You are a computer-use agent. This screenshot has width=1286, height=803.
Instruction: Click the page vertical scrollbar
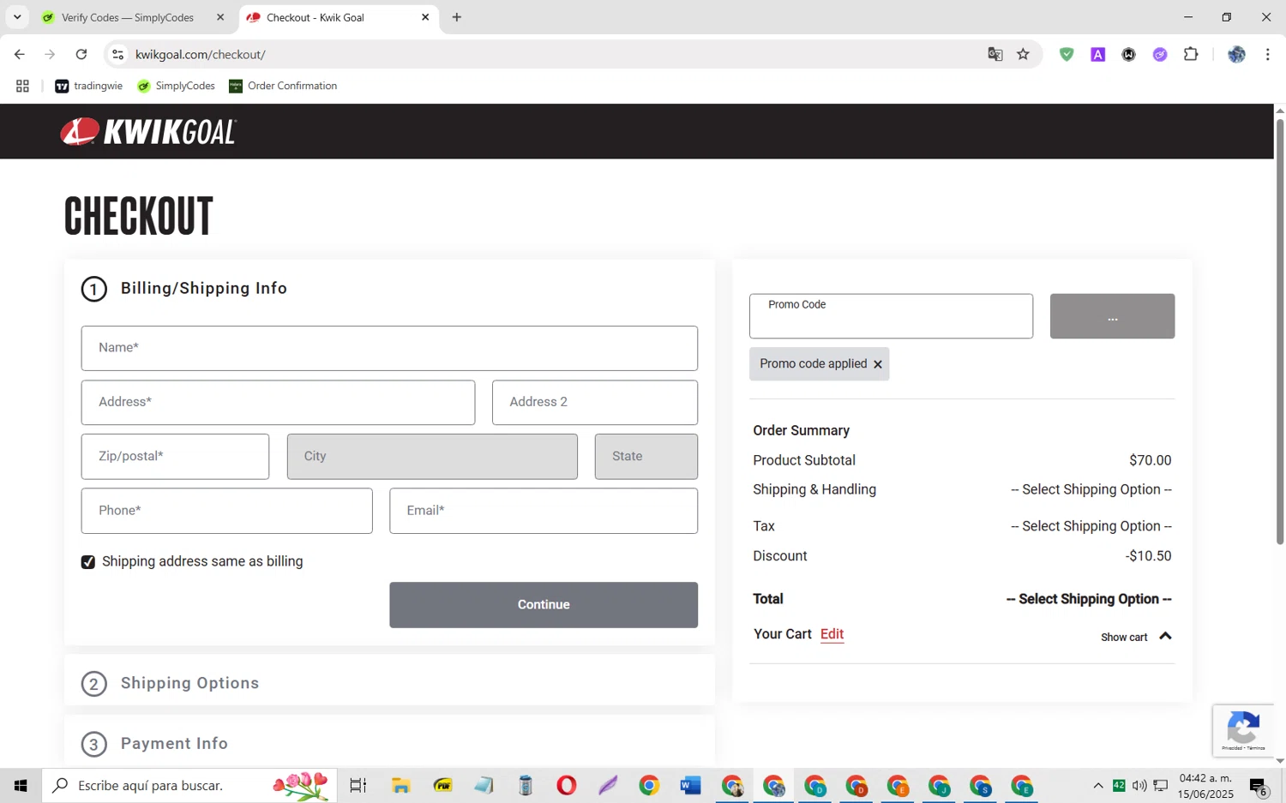[1280, 331]
